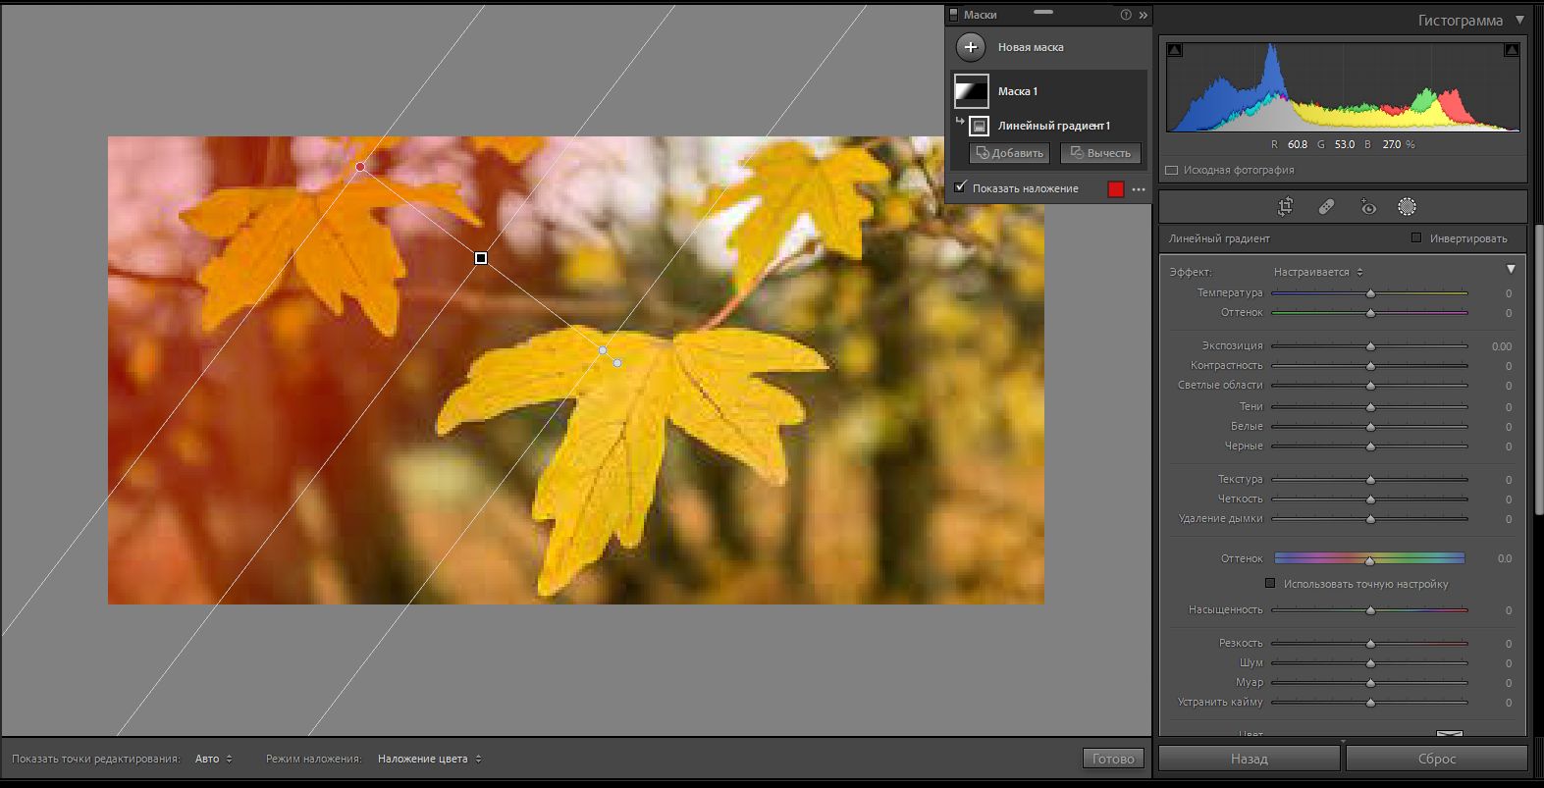Click the Готово button
This screenshot has width=1544, height=788.
point(1113,759)
